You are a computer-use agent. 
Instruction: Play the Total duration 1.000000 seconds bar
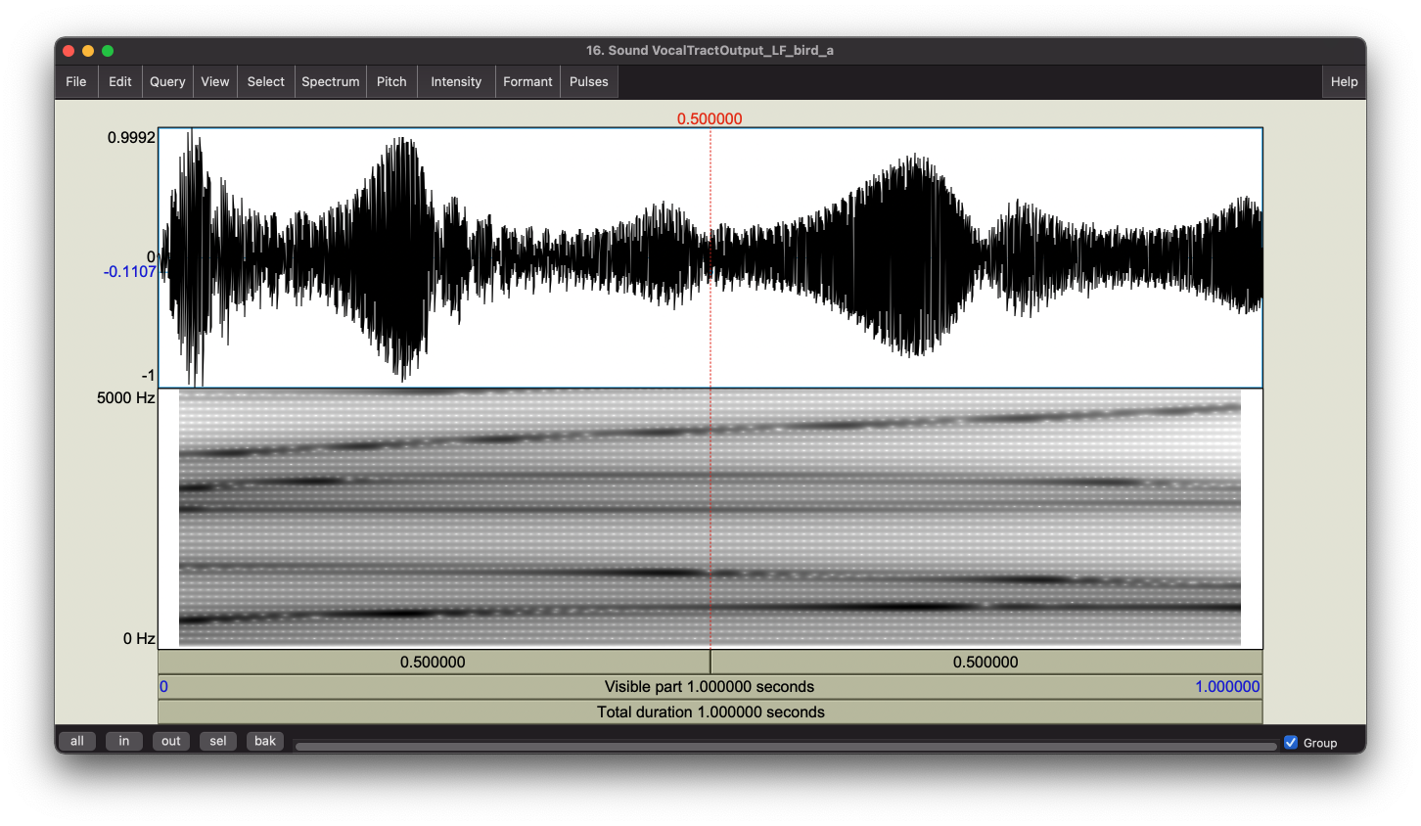click(710, 712)
